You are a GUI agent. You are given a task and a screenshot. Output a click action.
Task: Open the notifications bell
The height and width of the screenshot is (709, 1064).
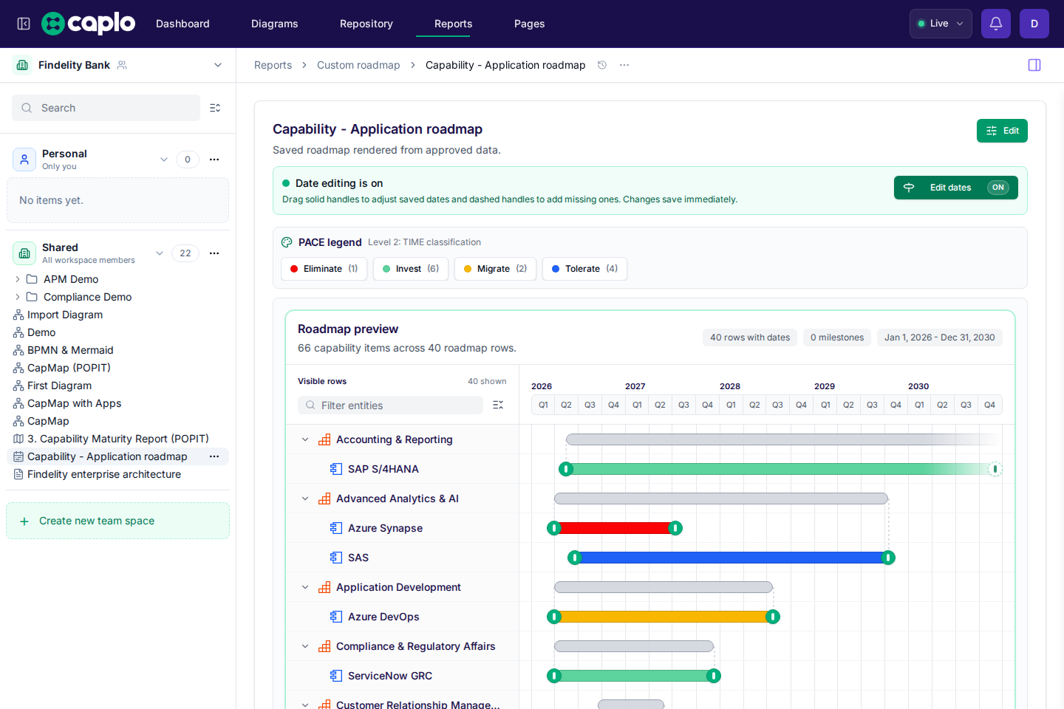(x=996, y=24)
